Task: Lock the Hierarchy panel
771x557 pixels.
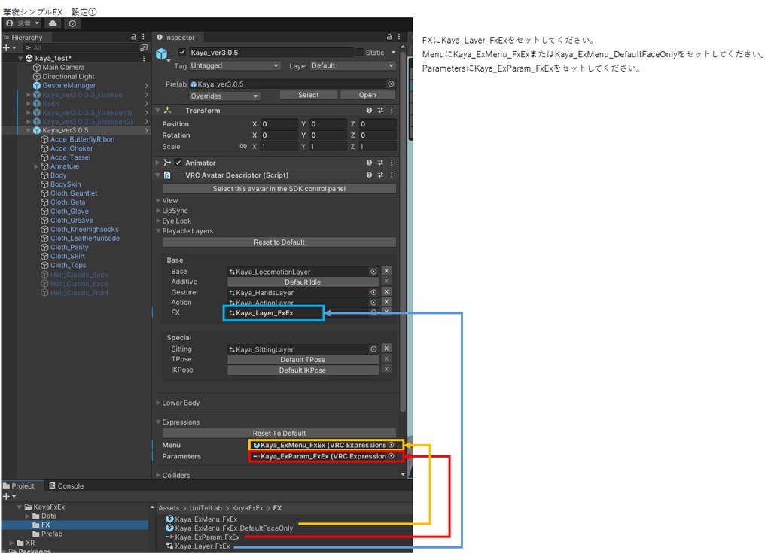Action: point(133,37)
